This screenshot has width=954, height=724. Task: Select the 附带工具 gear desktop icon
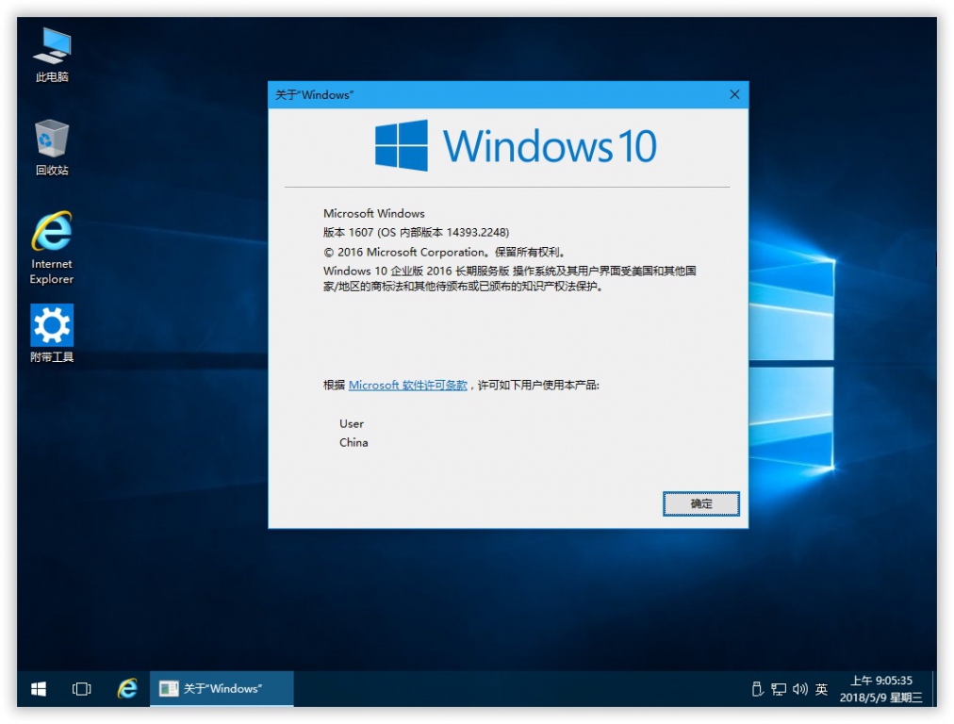[x=52, y=334]
